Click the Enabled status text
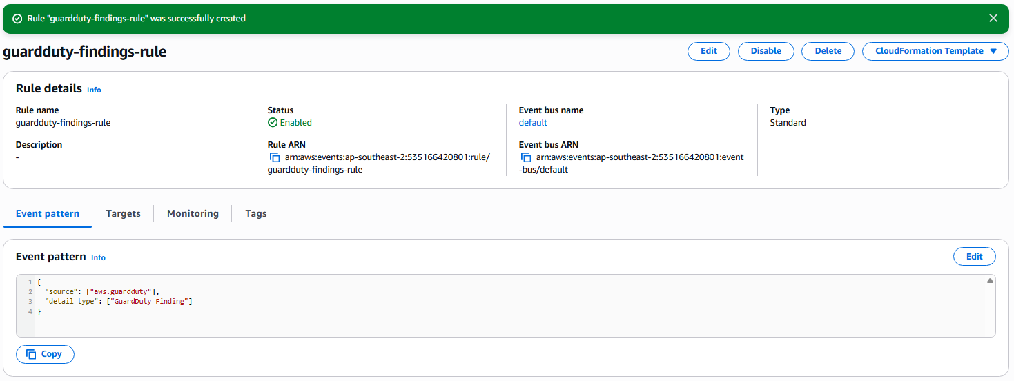This screenshot has width=1014, height=381. [x=296, y=123]
